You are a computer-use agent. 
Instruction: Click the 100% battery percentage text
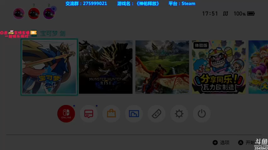pos(240,14)
